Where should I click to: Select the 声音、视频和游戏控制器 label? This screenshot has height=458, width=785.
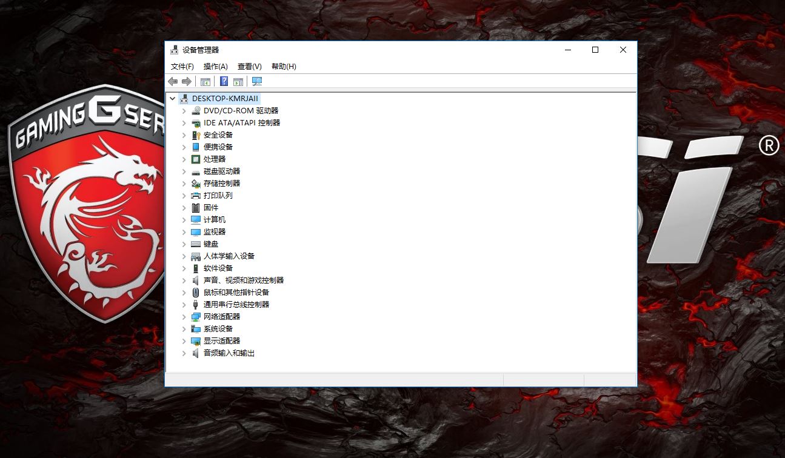[x=244, y=280]
